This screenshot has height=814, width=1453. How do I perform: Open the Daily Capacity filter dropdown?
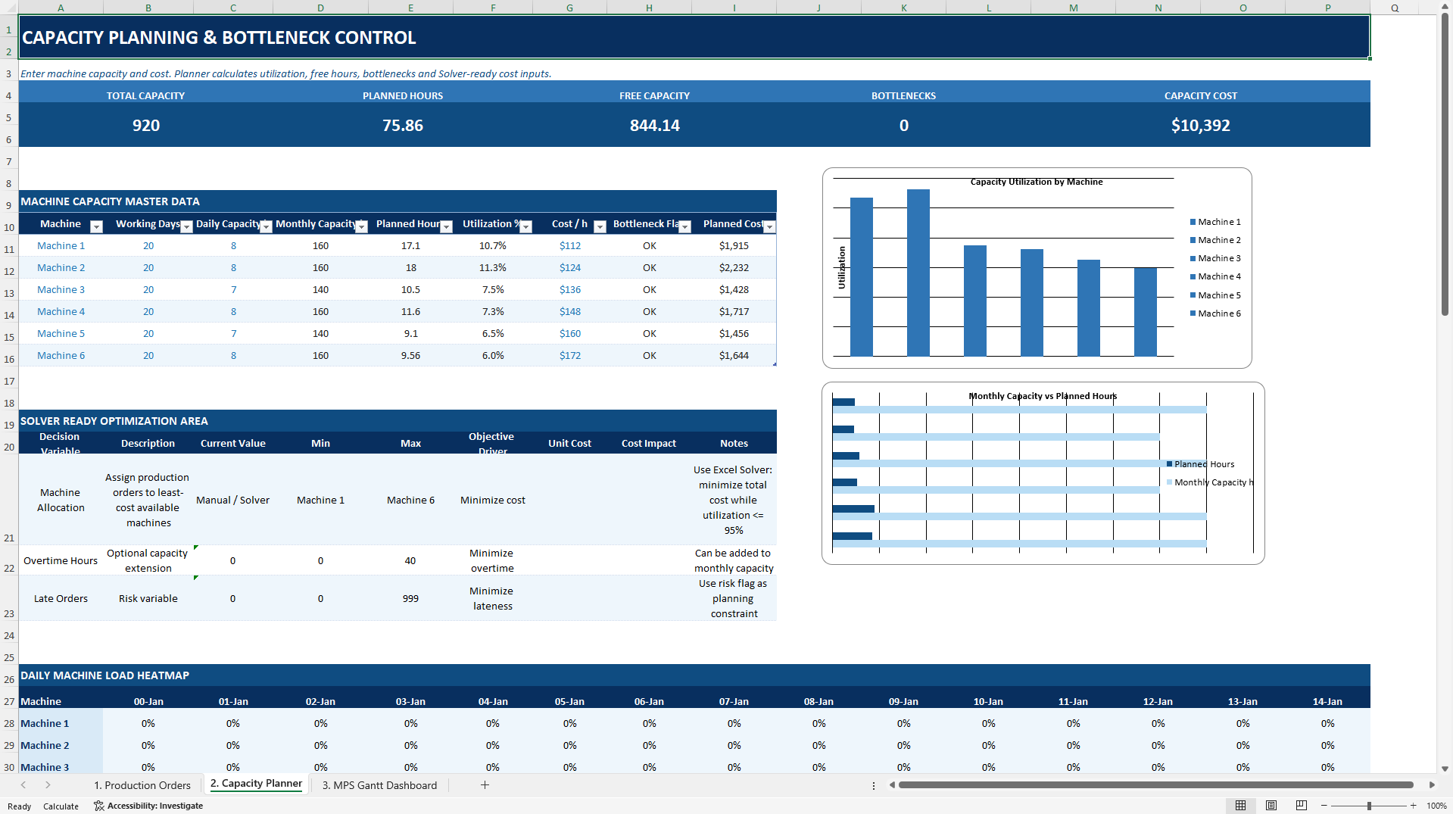[266, 226]
